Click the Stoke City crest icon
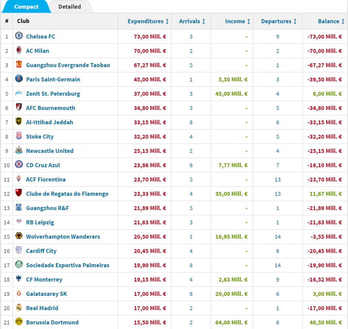This screenshot has width=348, height=329. [x=19, y=136]
